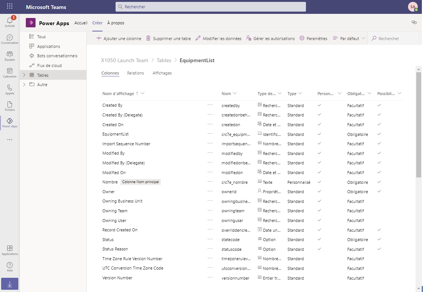Open the Nom d'affichage column filter chevron
Image resolution: width=423 pixels, height=292 pixels.
[143, 94]
